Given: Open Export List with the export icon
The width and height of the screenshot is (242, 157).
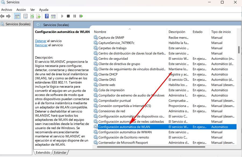Looking at the screenshot, I should 38,16.
